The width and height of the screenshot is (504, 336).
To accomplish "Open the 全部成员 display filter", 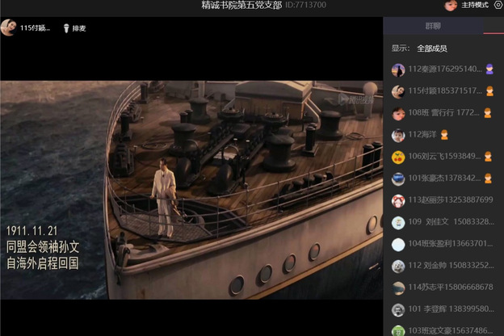I will click(432, 48).
